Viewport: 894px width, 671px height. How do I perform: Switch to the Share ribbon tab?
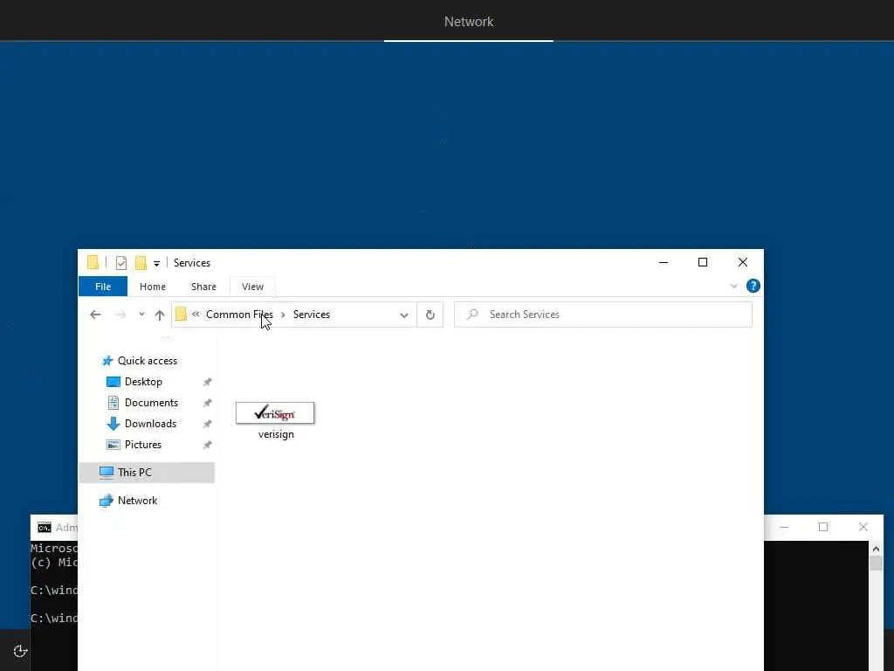(203, 287)
